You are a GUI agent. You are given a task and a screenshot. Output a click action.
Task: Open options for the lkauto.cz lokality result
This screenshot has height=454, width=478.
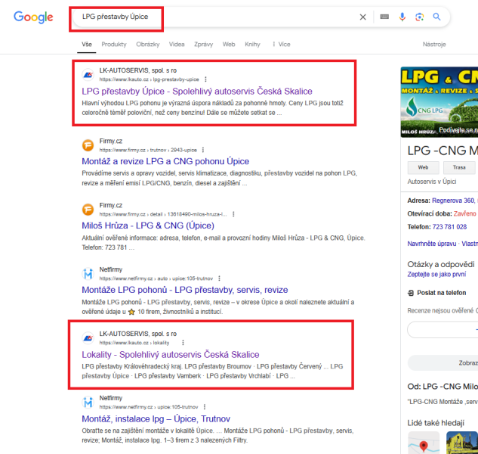[x=183, y=343]
